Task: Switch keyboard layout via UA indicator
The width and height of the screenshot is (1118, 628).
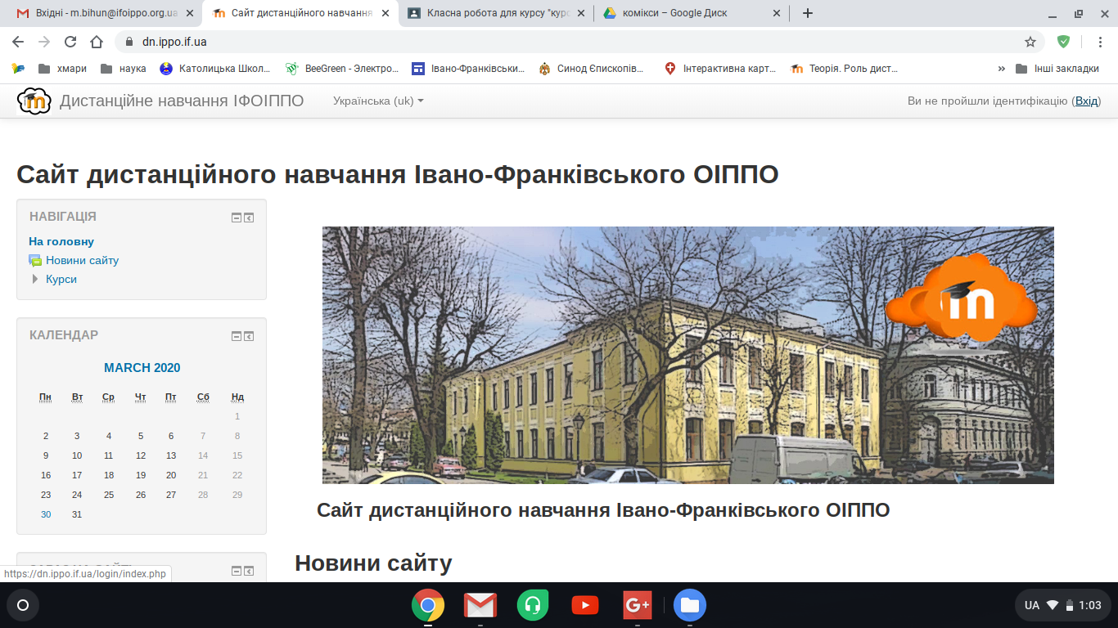Action: [x=1032, y=605]
